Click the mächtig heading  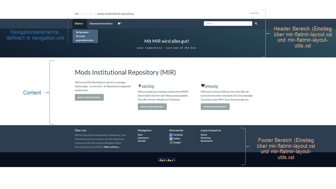pos(148,86)
